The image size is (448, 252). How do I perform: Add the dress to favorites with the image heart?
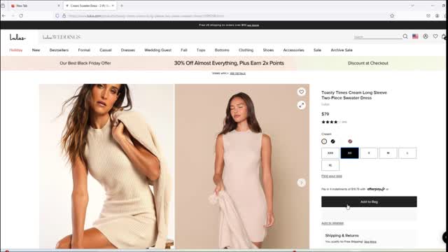(301, 92)
